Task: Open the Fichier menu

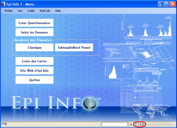Action: coord(9,11)
